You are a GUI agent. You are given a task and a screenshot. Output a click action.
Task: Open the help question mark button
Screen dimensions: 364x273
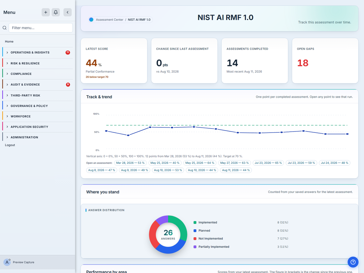pos(353,262)
